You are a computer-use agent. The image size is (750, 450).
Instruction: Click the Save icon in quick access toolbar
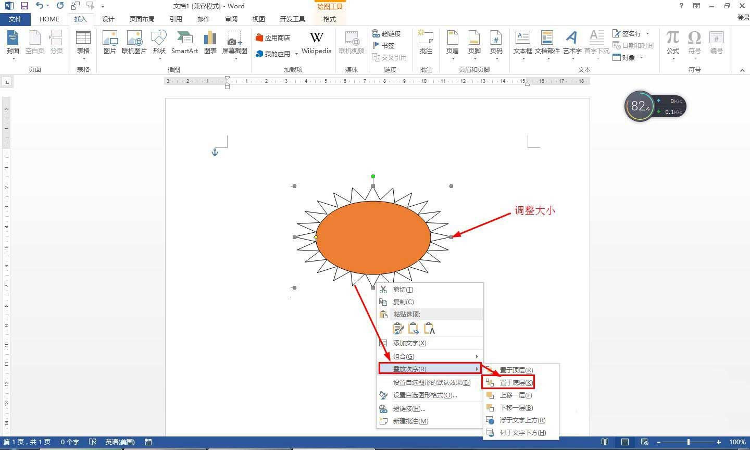24,6
